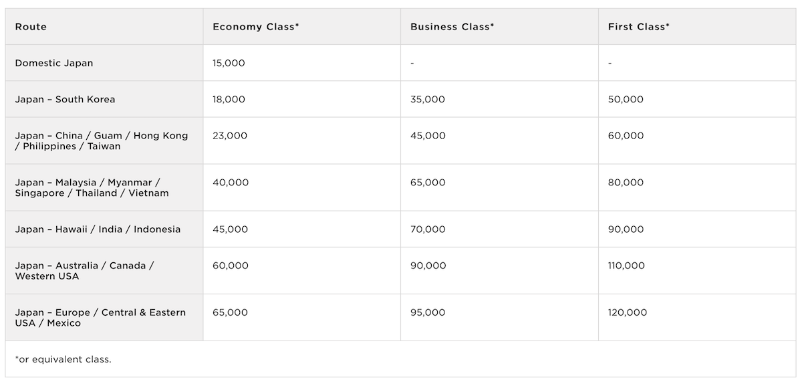This screenshot has width=802, height=384.
Task: Select the Domestic Japan route cell
Action: [x=54, y=63]
